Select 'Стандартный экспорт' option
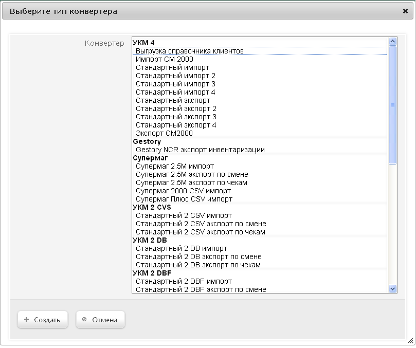 pos(260,100)
